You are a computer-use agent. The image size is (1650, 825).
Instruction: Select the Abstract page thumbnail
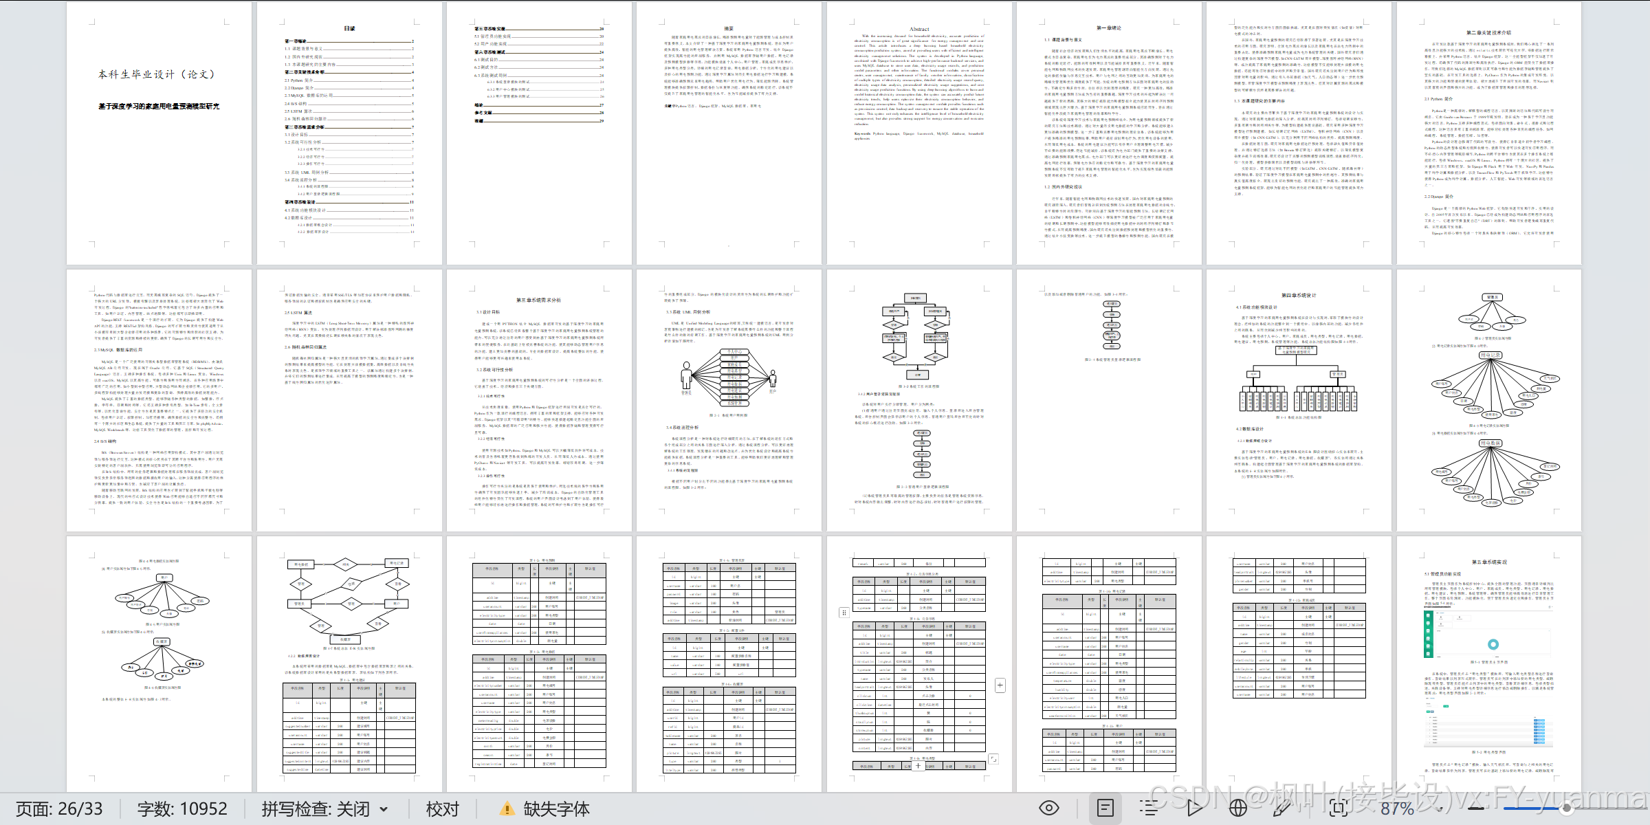[x=919, y=133]
